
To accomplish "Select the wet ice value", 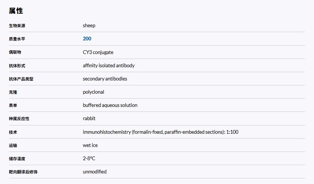I will [x=90, y=145].
